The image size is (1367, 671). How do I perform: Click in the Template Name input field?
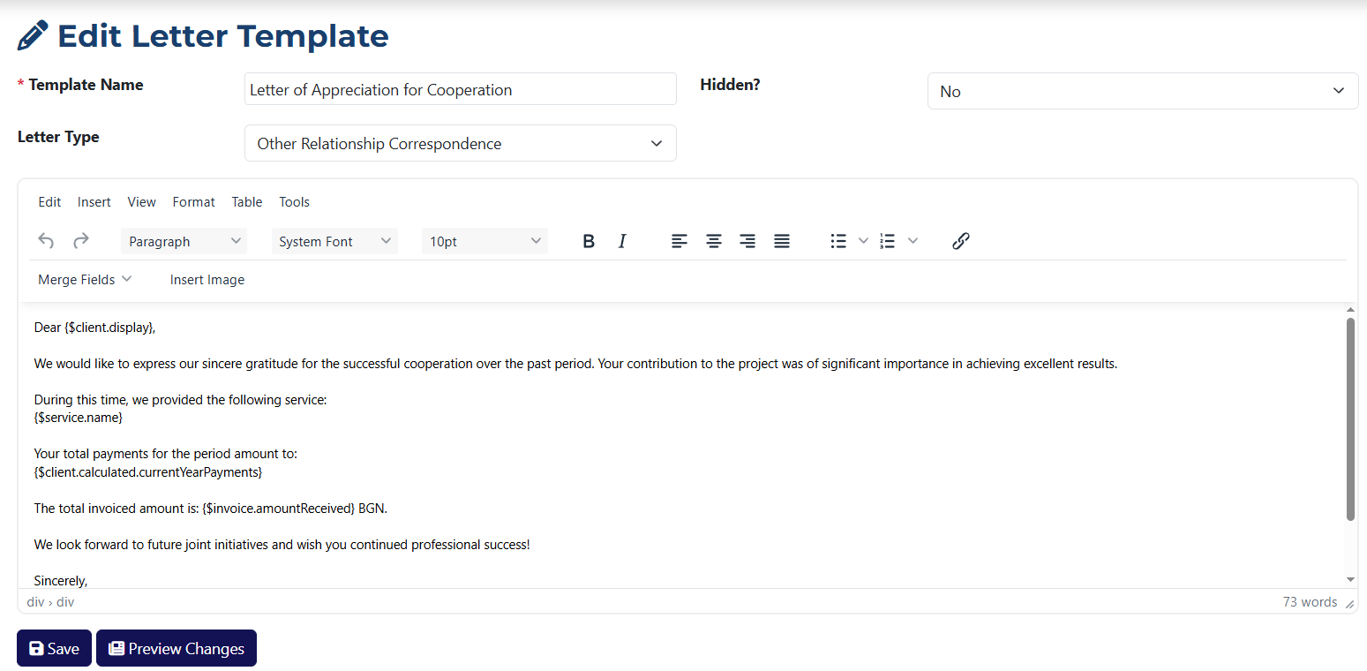(460, 88)
